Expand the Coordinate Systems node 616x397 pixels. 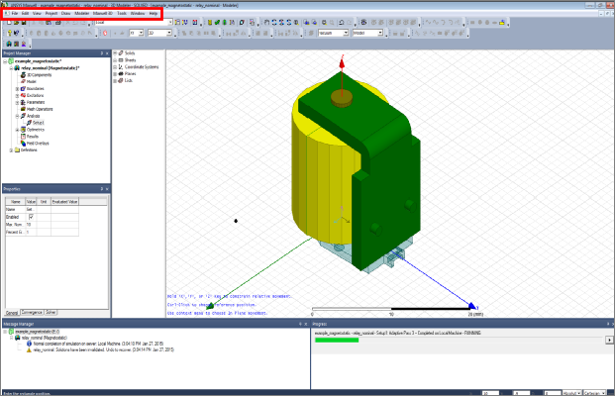pos(115,67)
